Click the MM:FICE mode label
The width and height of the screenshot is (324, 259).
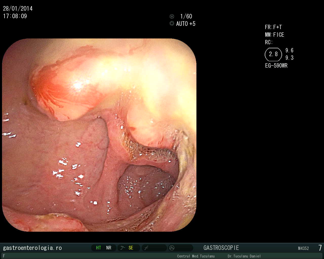[275, 35]
